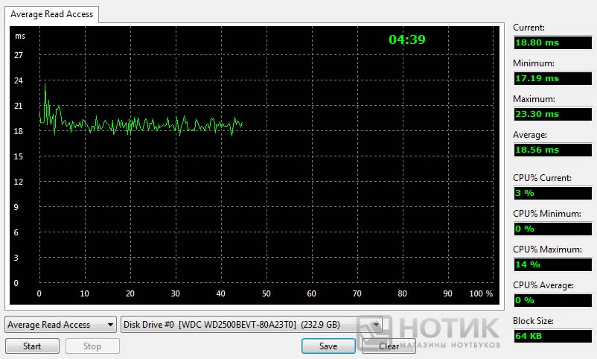Select the Maximum value 23.30 ms
Viewport: 597px width, 359px height.
point(553,114)
